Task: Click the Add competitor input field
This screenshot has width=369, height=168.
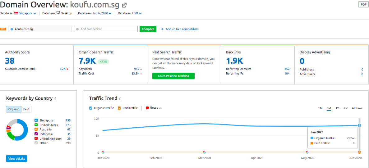Action: click(106, 29)
